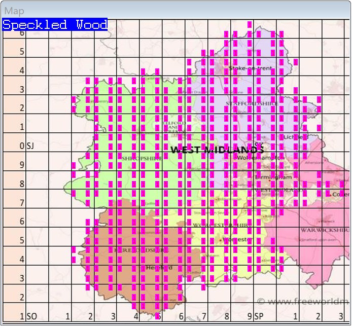Image resolution: width=352 pixels, height=328 pixels.
Task: Click the Map window title
Action: 14,11
